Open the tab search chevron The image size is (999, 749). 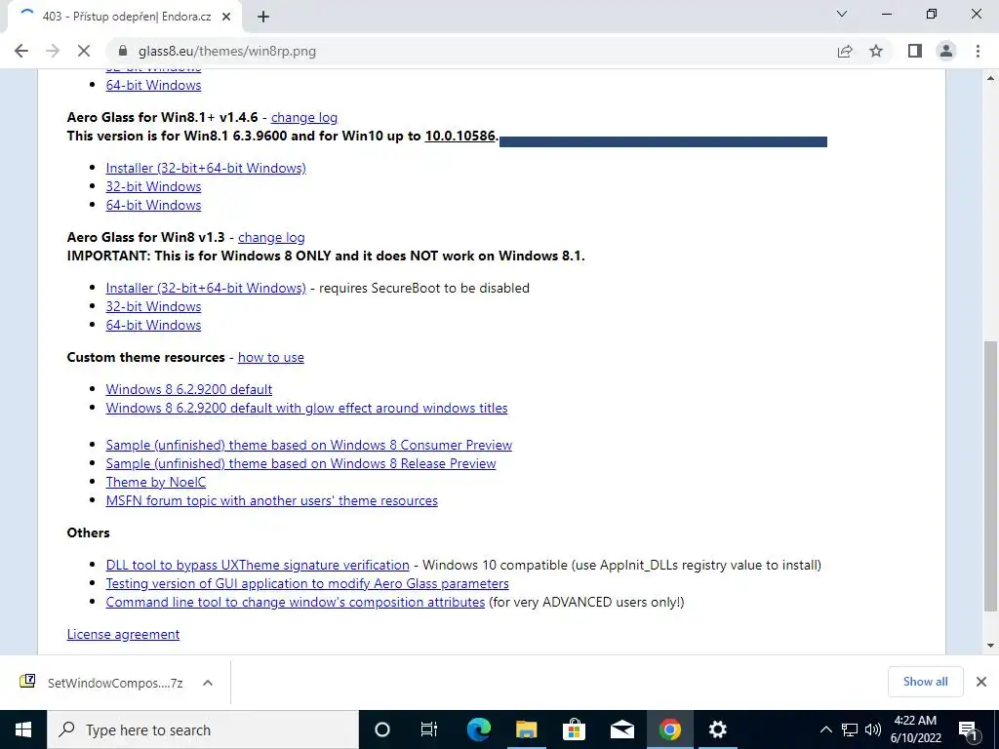coord(842,14)
